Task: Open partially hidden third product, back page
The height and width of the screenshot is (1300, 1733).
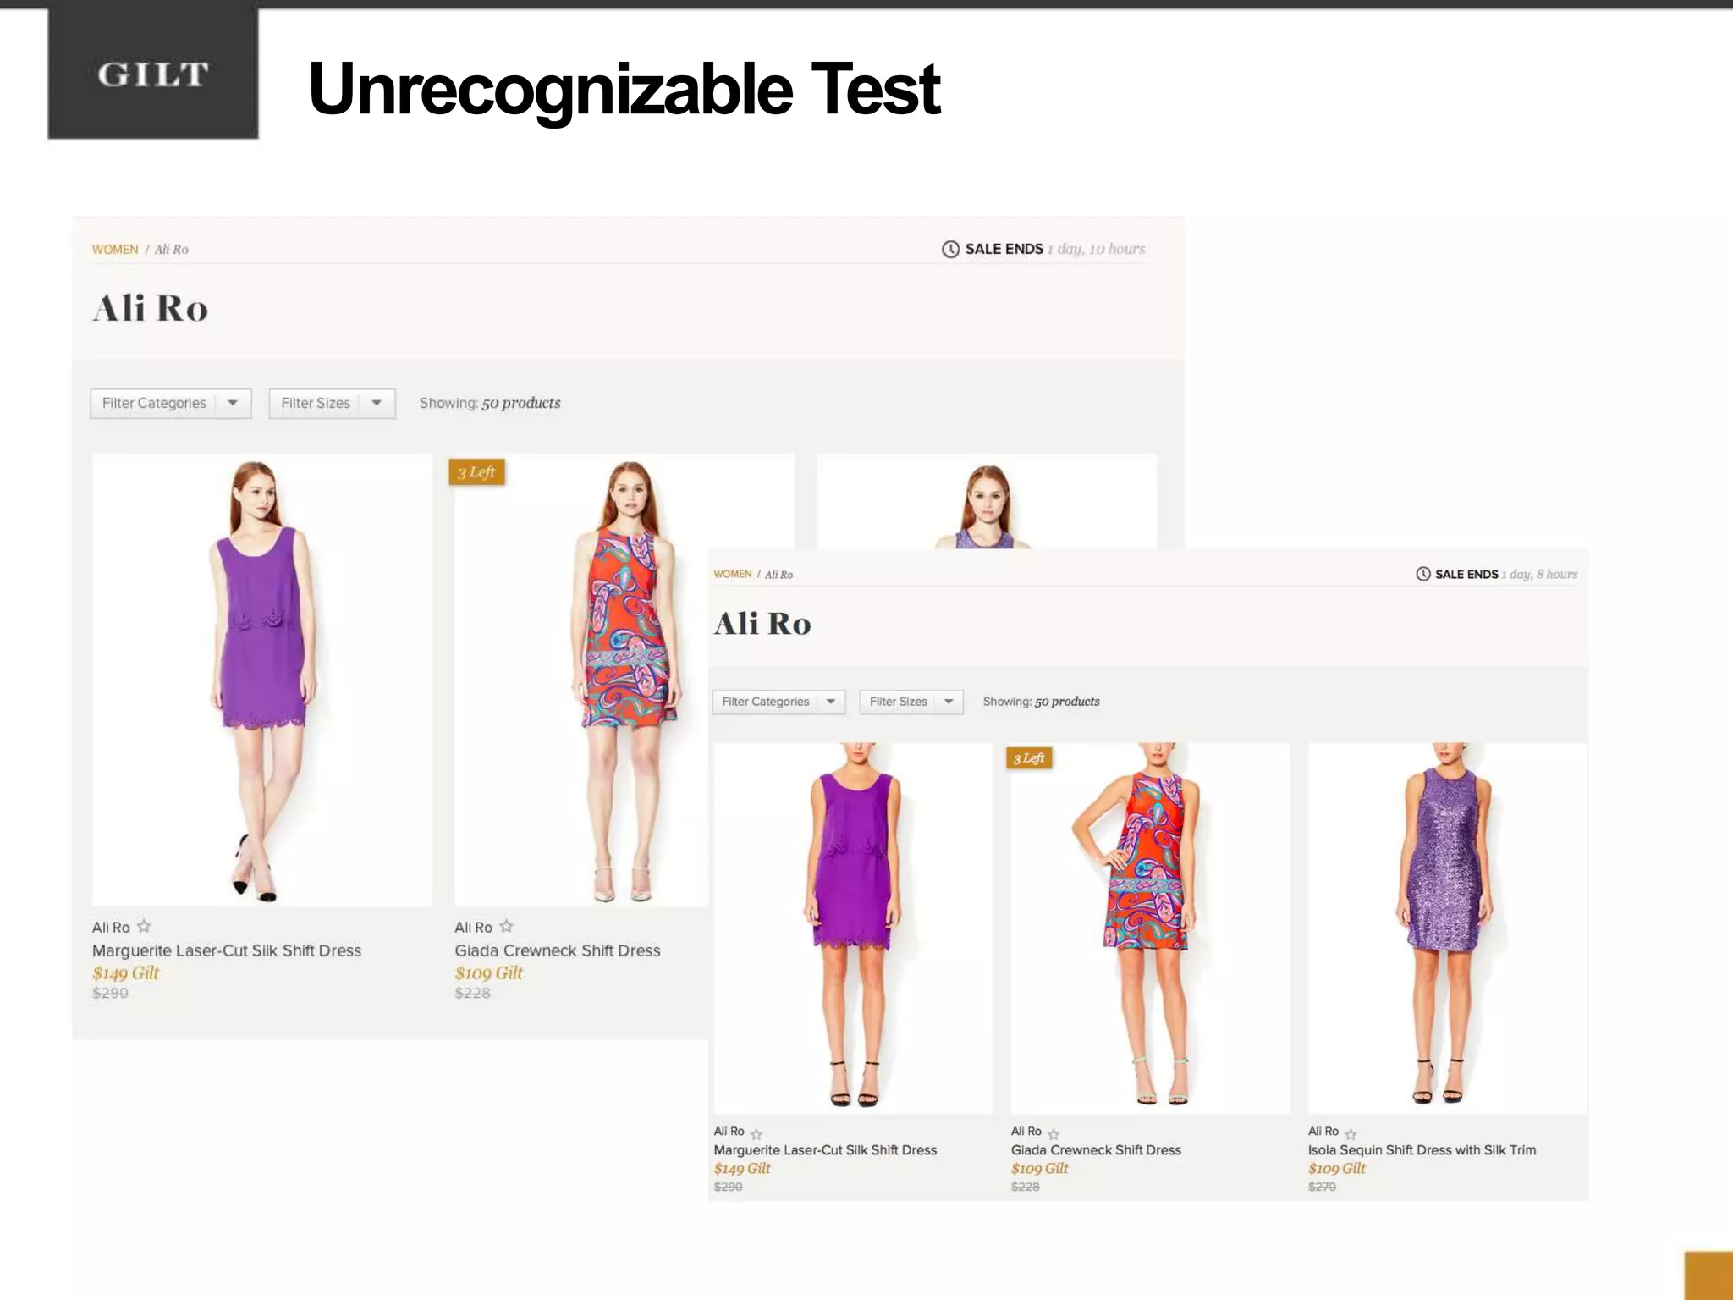Action: (x=987, y=501)
